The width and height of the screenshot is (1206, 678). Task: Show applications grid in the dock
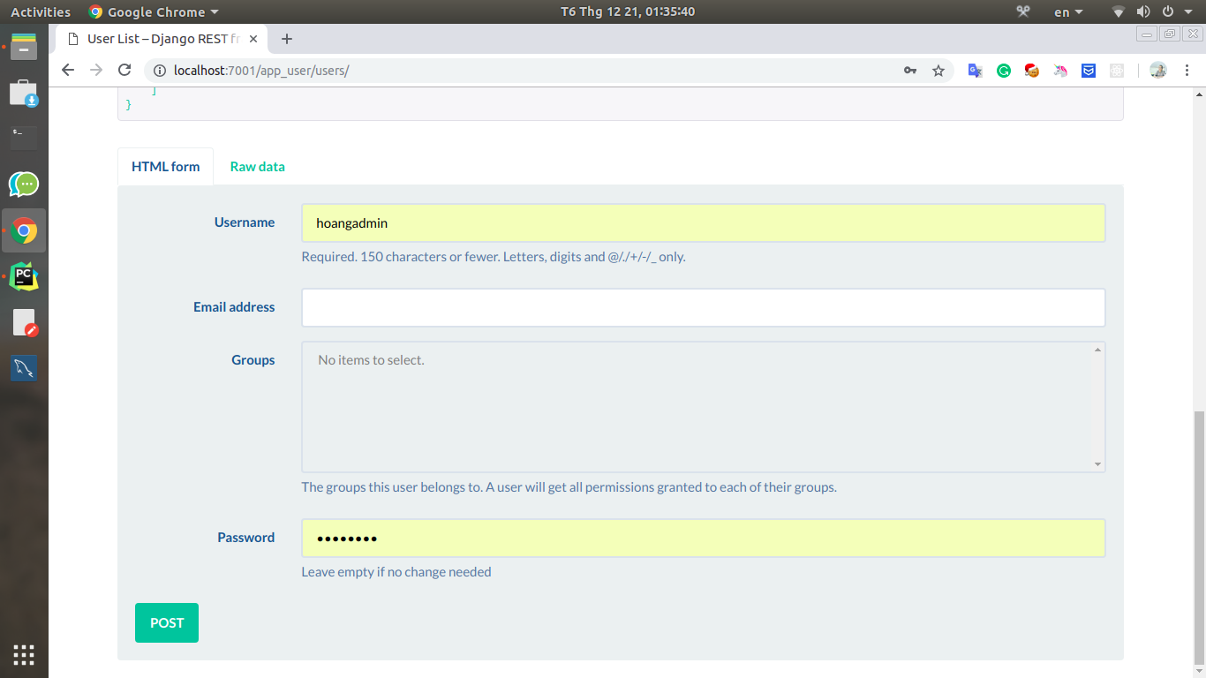[x=24, y=654]
